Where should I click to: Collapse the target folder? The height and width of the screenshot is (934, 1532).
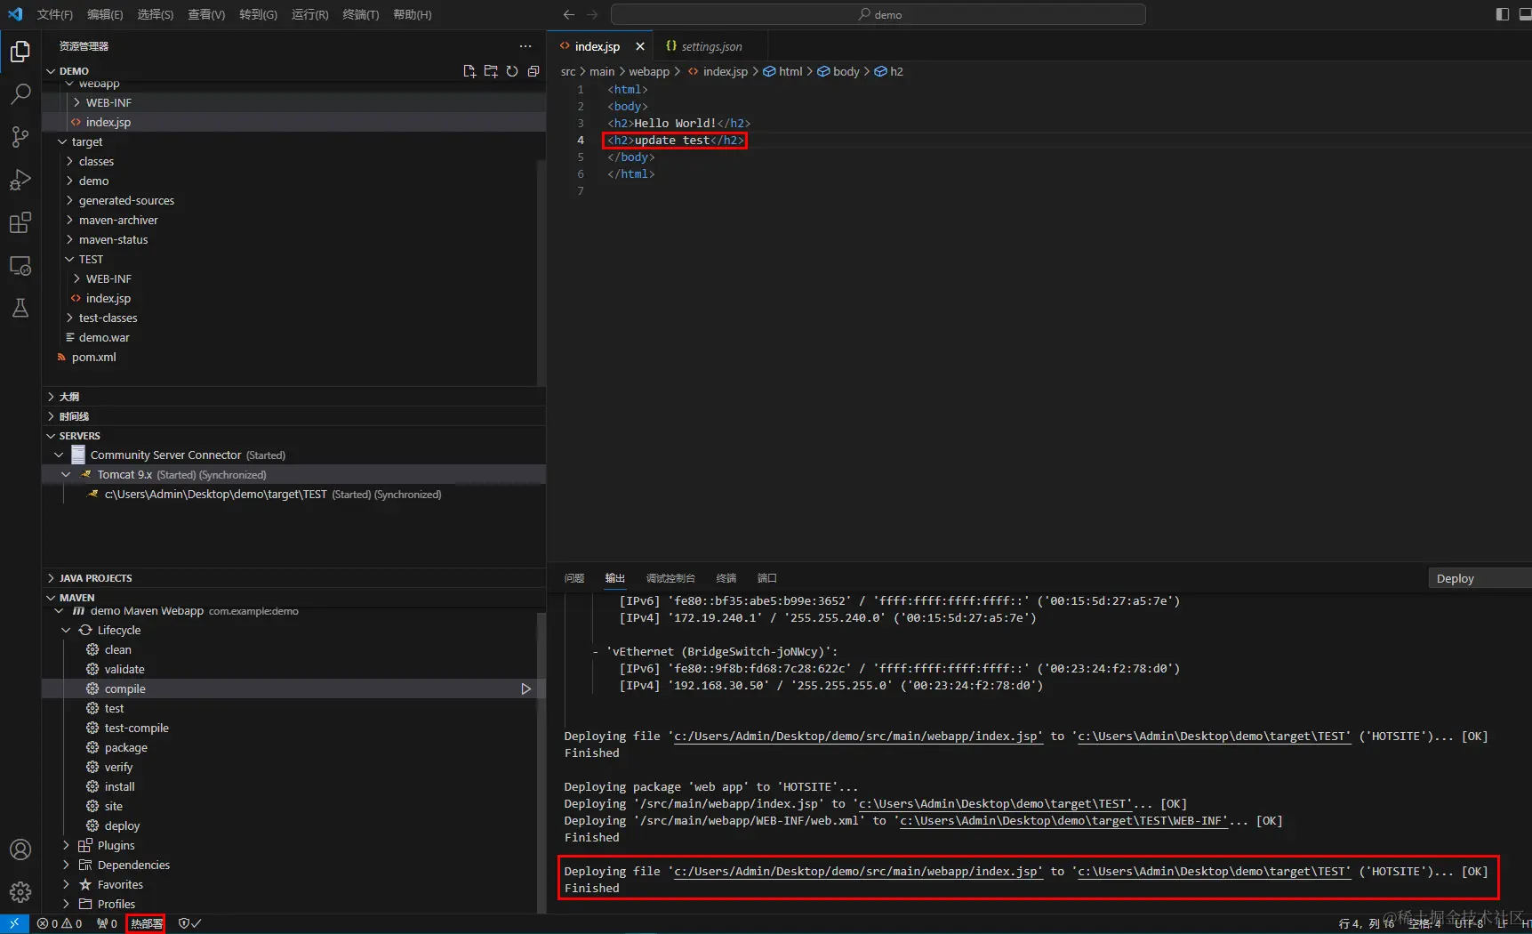[62, 141]
